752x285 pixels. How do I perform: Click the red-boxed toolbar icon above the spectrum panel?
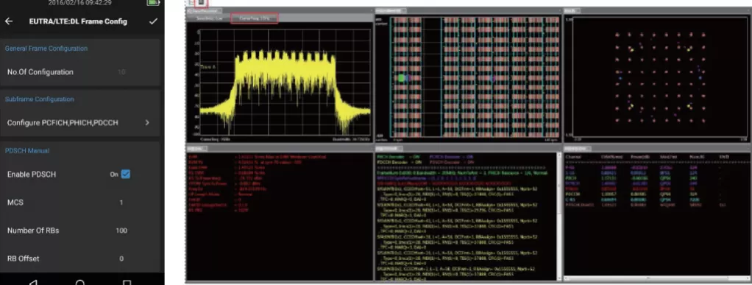201,3
